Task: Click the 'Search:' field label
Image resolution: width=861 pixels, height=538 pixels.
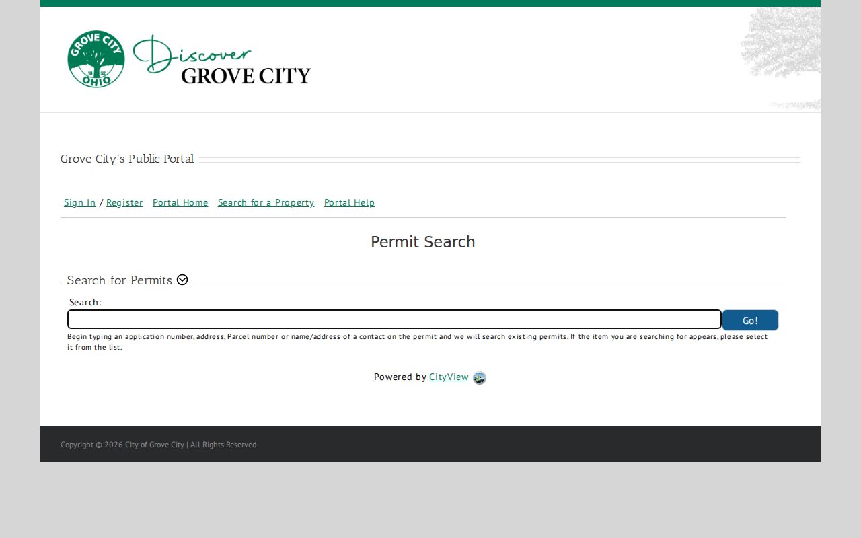Action: (x=85, y=302)
